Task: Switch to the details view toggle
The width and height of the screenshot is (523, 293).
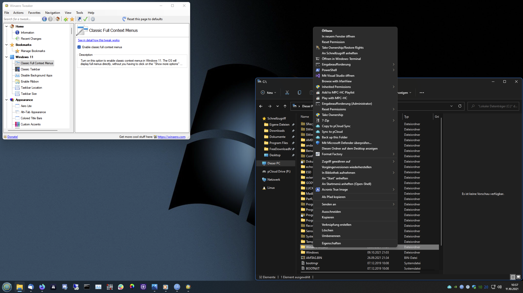Action: [x=513, y=277]
